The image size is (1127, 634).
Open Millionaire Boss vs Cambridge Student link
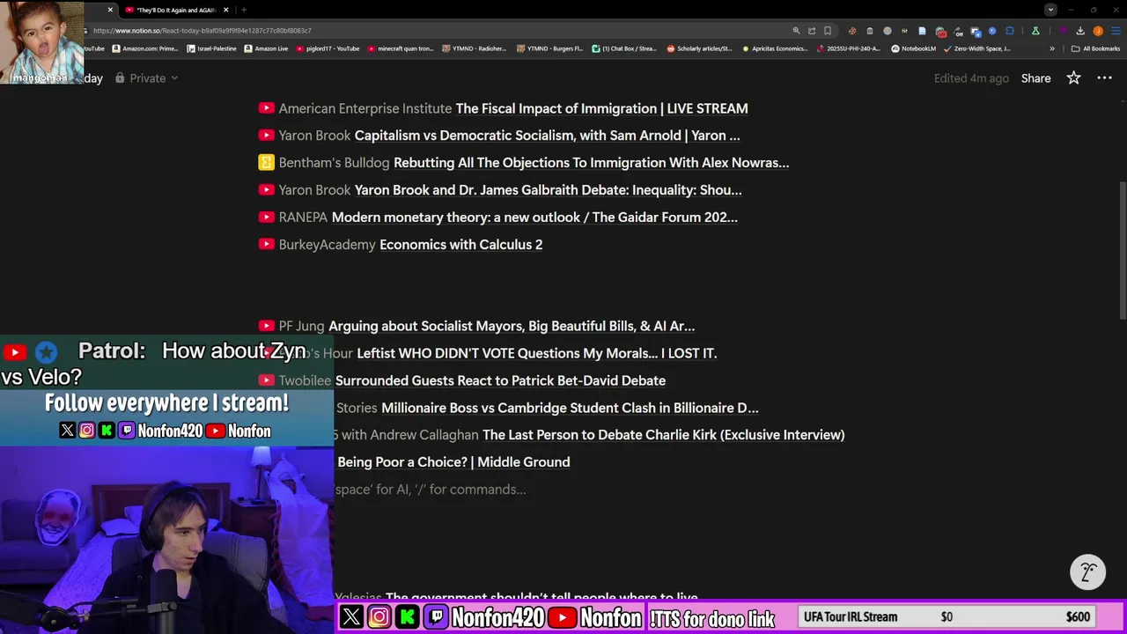pos(570,408)
